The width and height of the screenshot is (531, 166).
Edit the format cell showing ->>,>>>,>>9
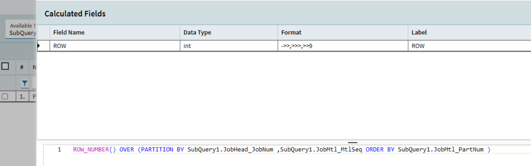[x=342, y=46]
